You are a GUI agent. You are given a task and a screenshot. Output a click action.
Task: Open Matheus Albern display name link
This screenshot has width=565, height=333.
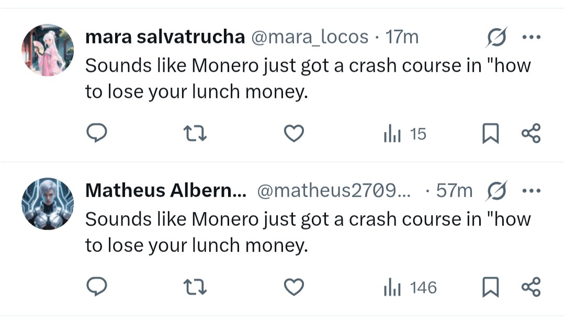(x=165, y=191)
